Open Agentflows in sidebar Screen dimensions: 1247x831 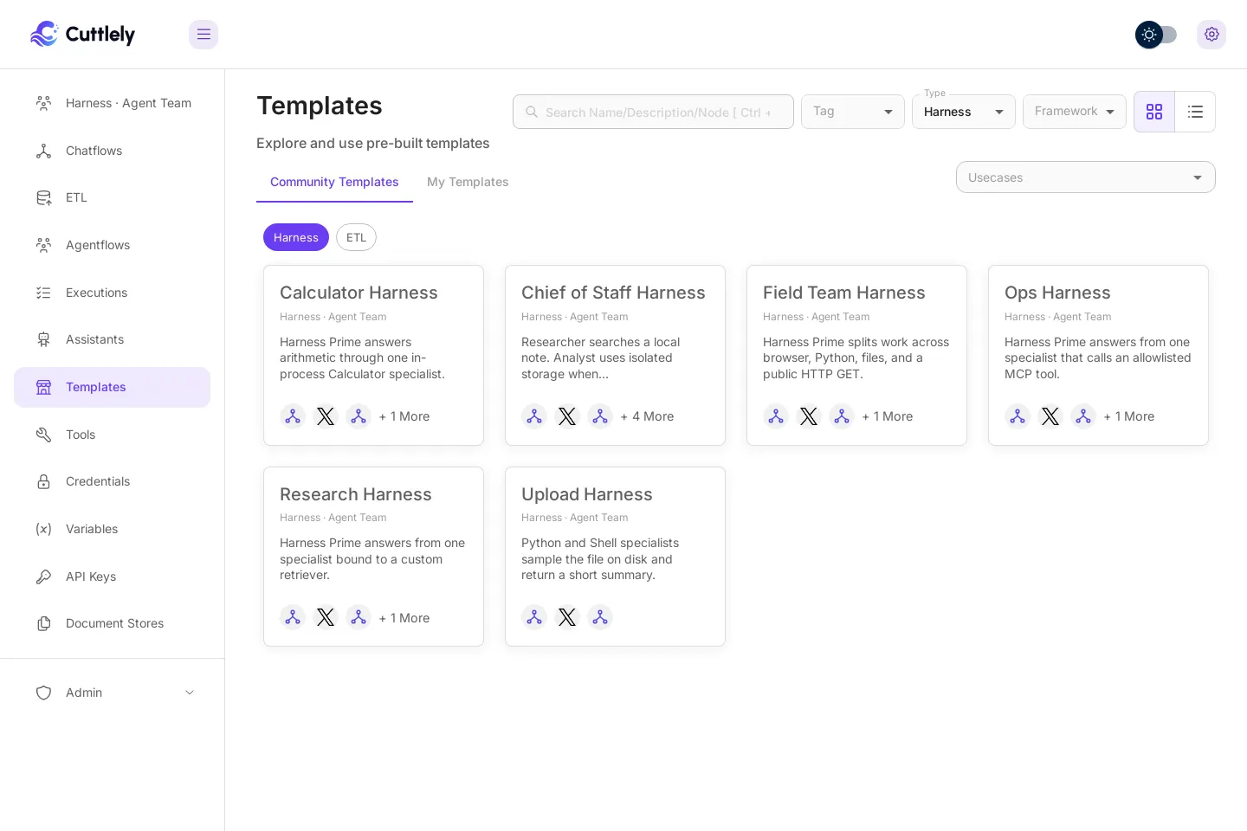click(x=112, y=245)
